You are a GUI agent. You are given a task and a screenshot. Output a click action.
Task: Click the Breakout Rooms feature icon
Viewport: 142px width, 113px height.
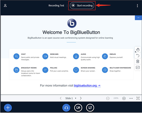click(16, 70)
